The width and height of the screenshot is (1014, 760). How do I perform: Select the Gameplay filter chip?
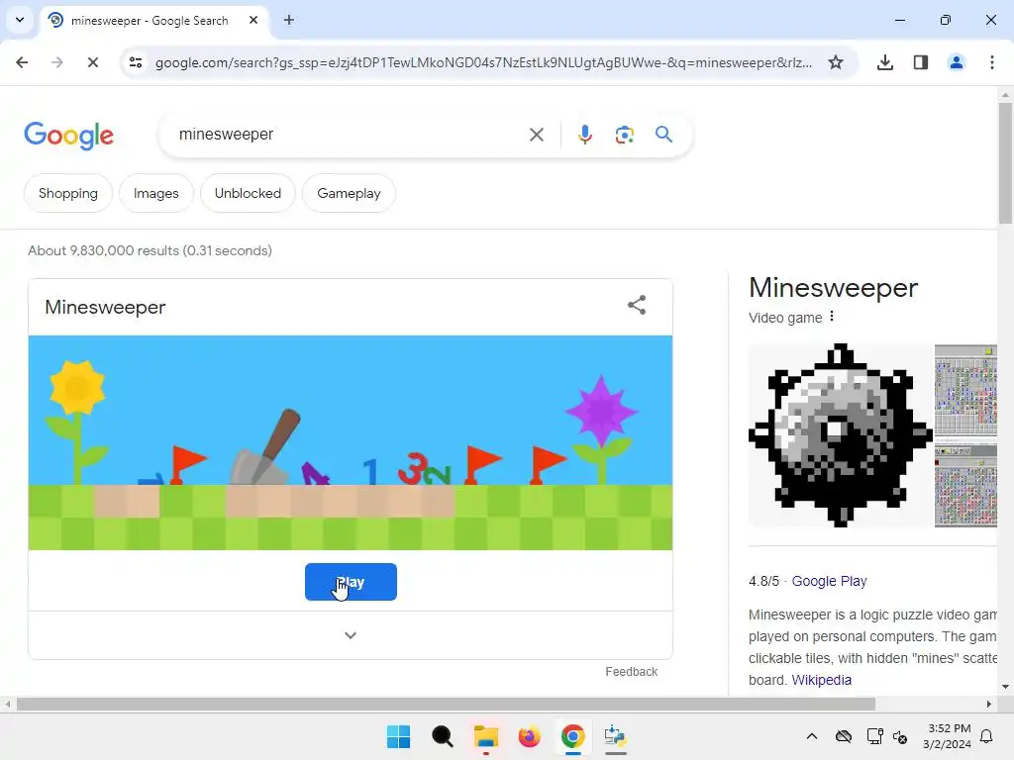(349, 193)
